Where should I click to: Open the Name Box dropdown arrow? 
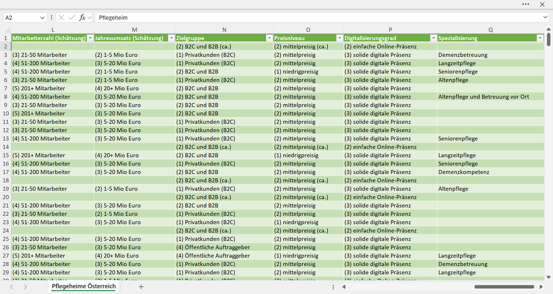coord(43,18)
